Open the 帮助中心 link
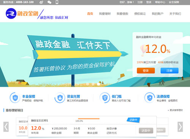The height and width of the screenshot is (139, 190). click(160, 2)
